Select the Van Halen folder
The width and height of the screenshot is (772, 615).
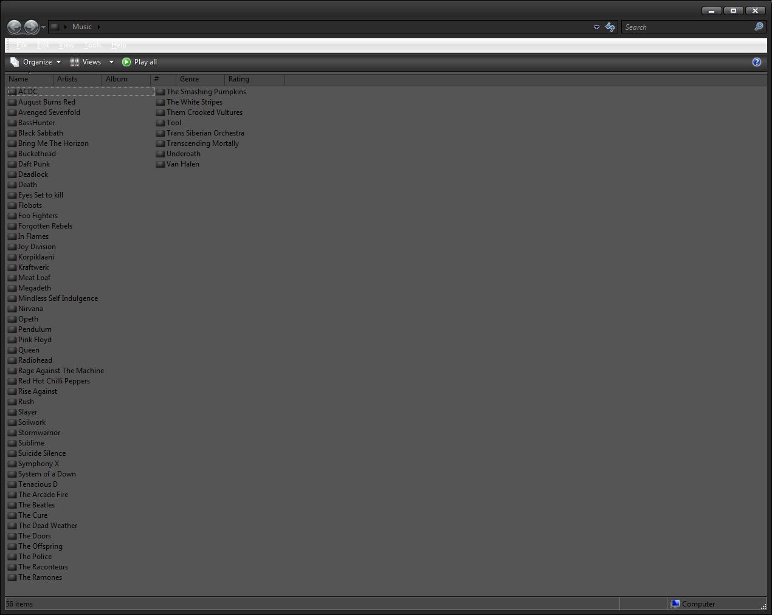181,164
